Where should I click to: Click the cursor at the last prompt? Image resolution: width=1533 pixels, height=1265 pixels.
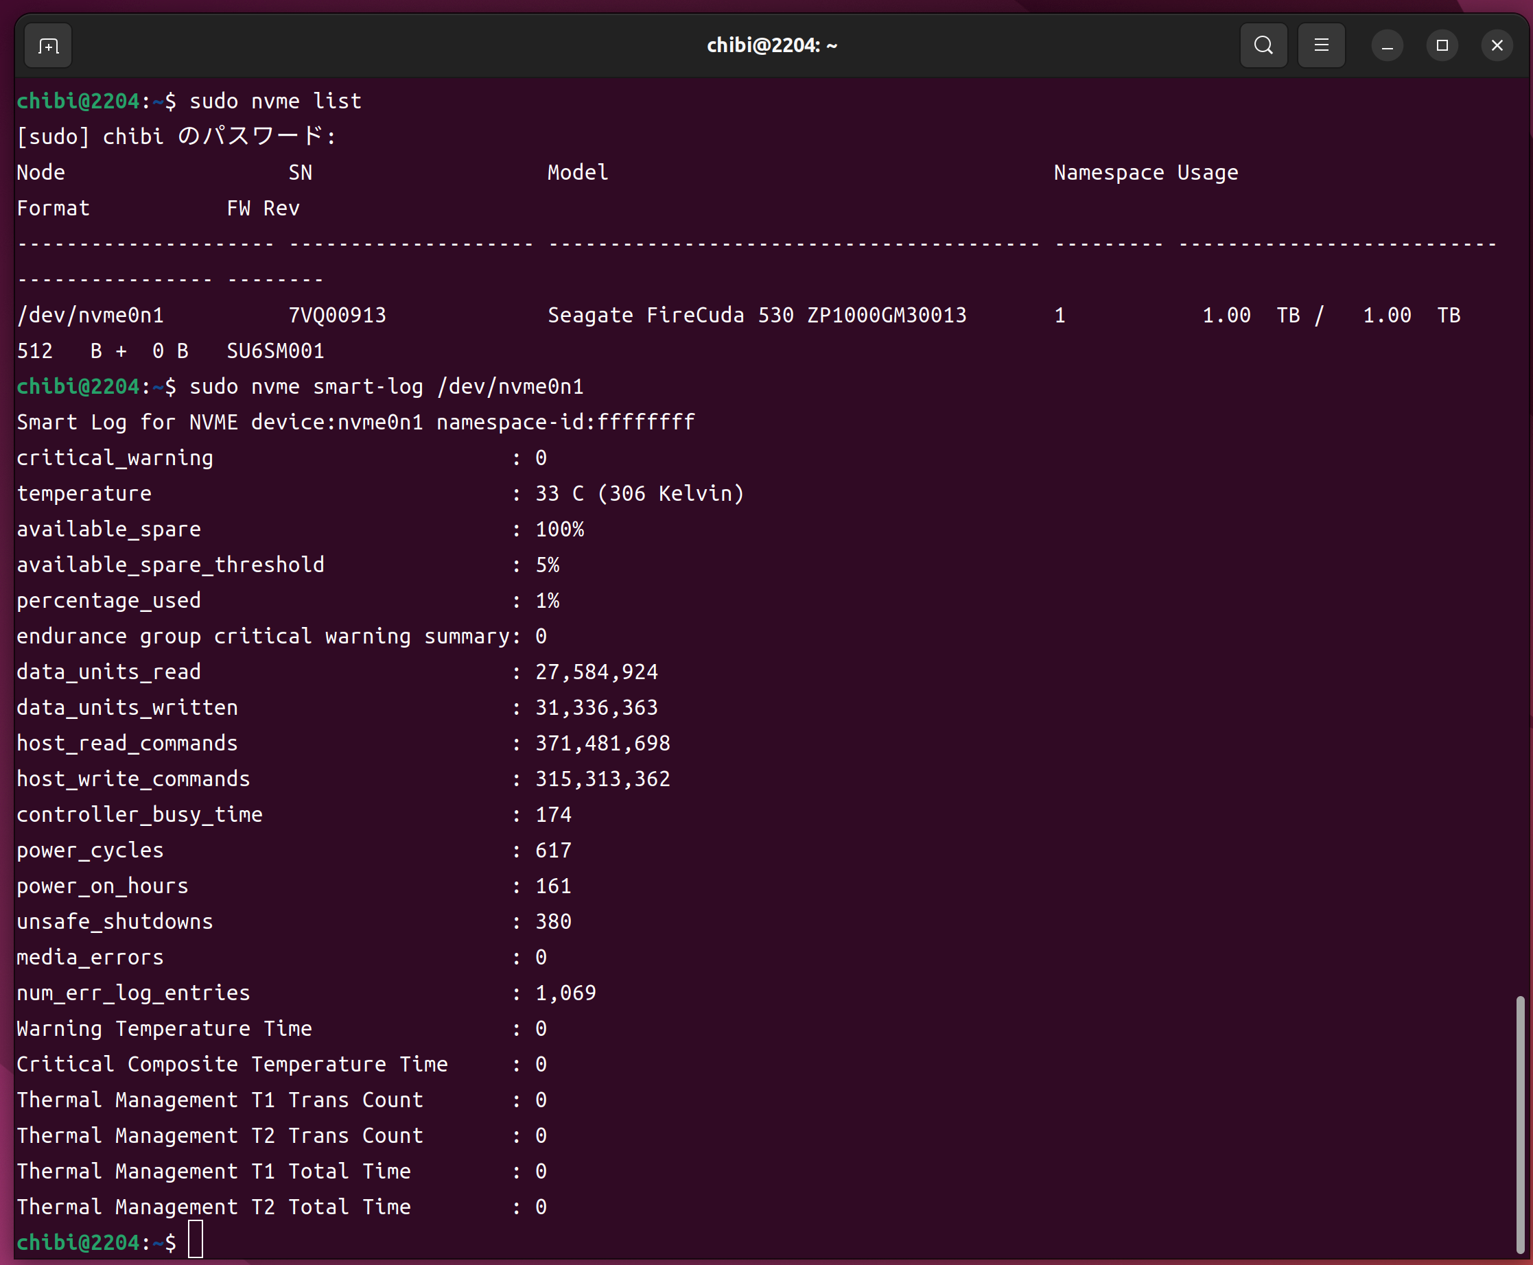[196, 1241]
